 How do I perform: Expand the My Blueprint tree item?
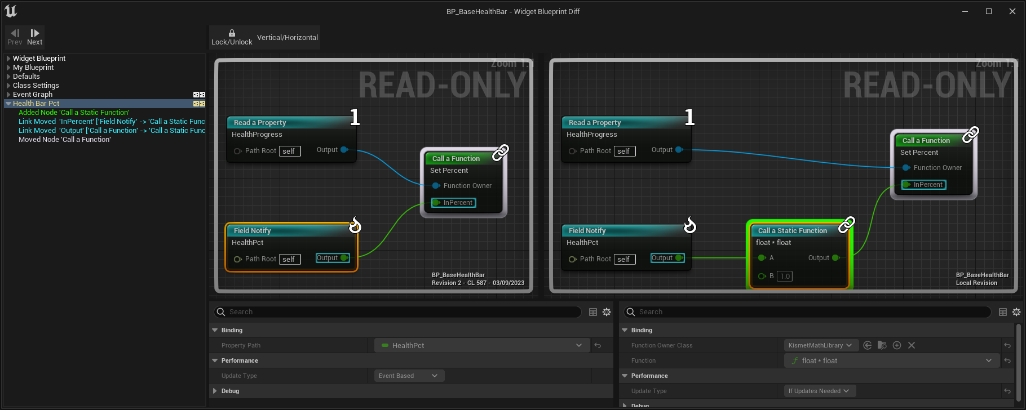[8, 68]
